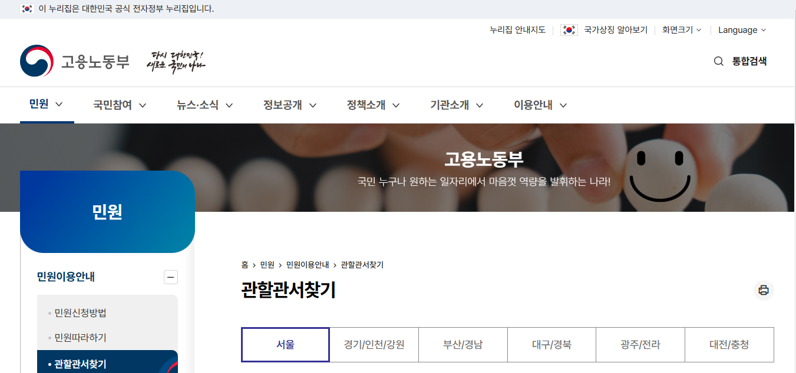Open the 통합검색 magnifier search icon
Viewport: 796px width, 373px height.
coord(718,61)
